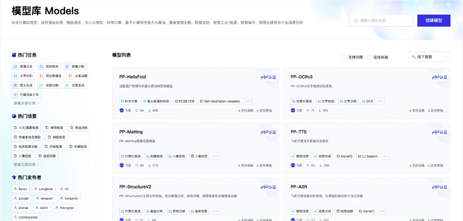Open the 按下载量 sort dropdown

pos(429,57)
